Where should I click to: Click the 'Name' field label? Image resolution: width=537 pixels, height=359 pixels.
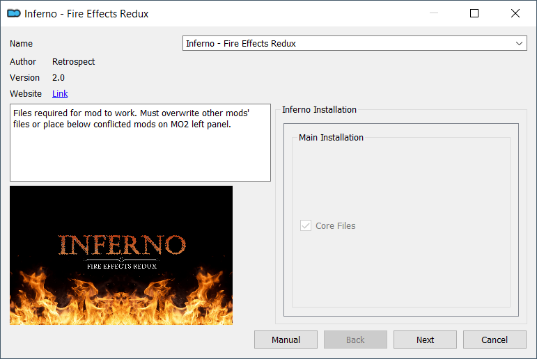(x=21, y=43)
